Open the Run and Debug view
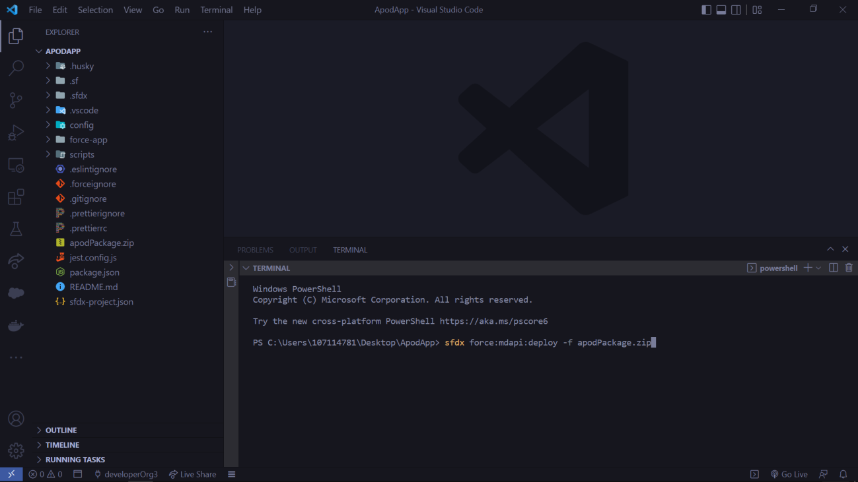858x482 pixels. click(16, 133)
